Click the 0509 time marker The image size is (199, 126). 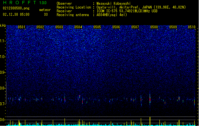[173, 27]
